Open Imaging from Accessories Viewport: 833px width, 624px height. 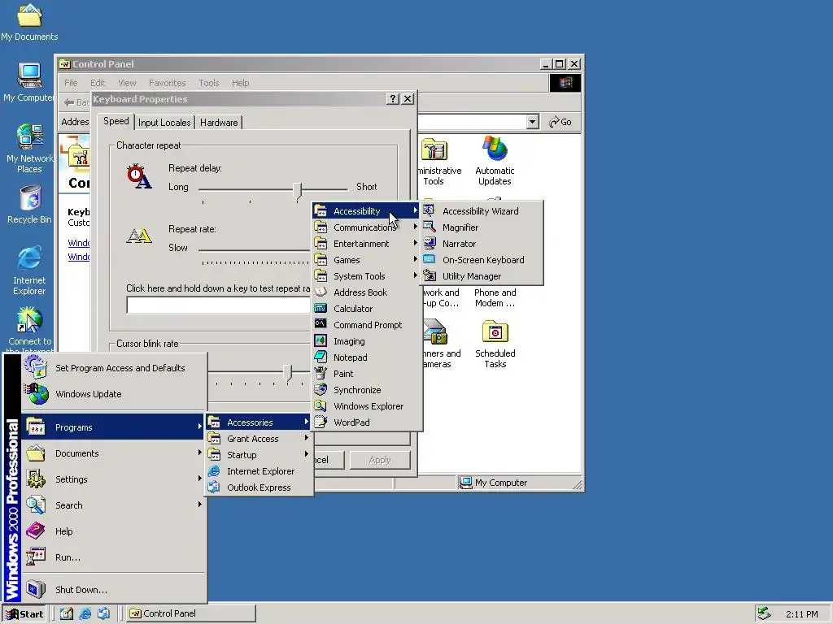[367, 341]
